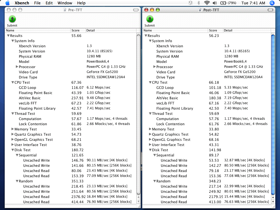Click Detail column header in Post-TFT window

tap(247, 30)
